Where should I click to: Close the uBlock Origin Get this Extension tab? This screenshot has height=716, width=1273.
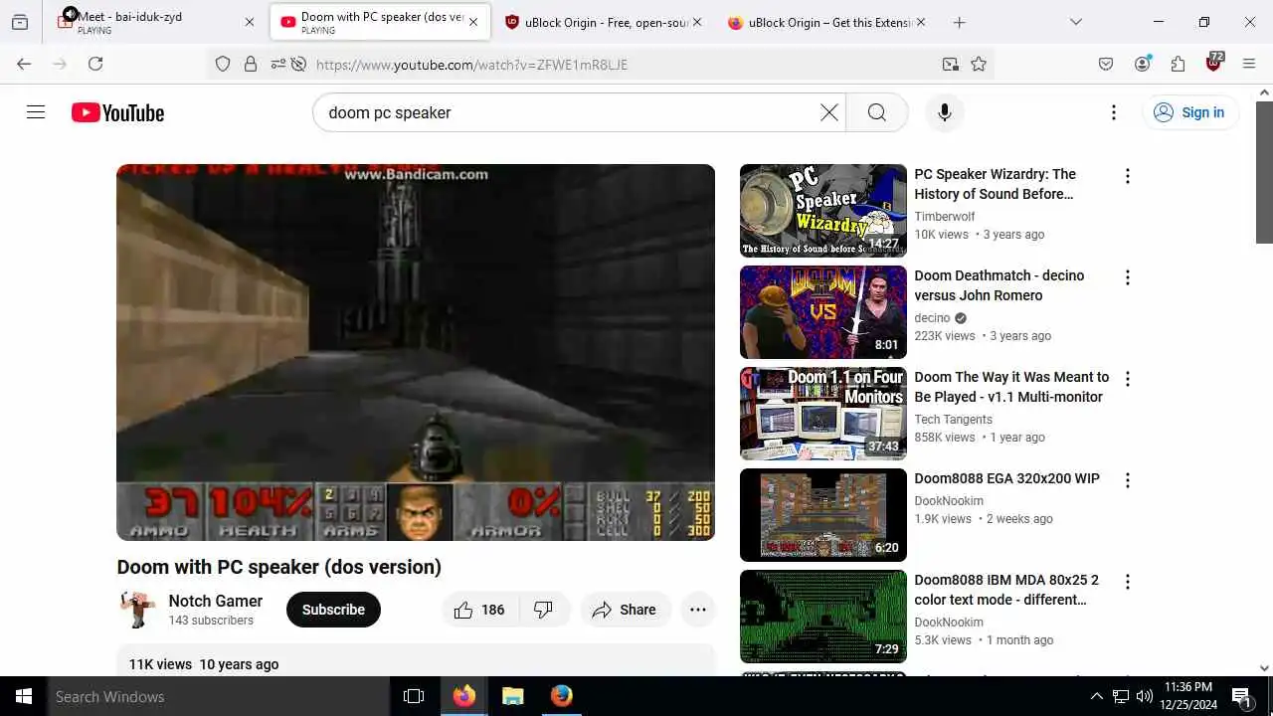(x=921, y=22)
